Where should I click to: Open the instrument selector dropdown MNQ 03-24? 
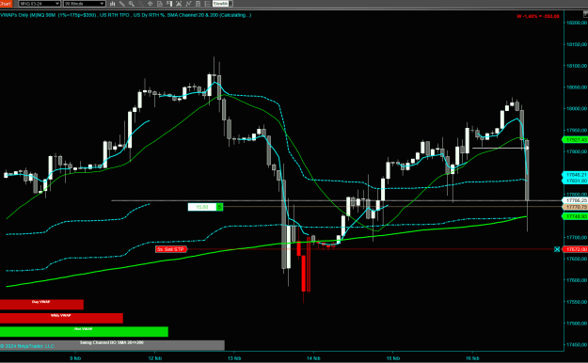[40, 4]
